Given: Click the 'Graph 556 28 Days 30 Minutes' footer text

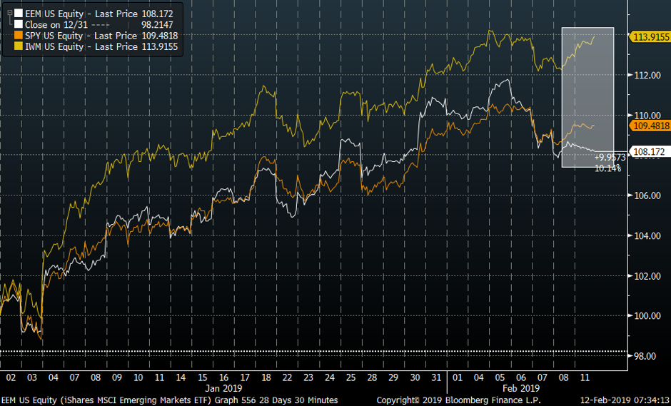Looking at the screenshot, I should click(x=276, y=400).
